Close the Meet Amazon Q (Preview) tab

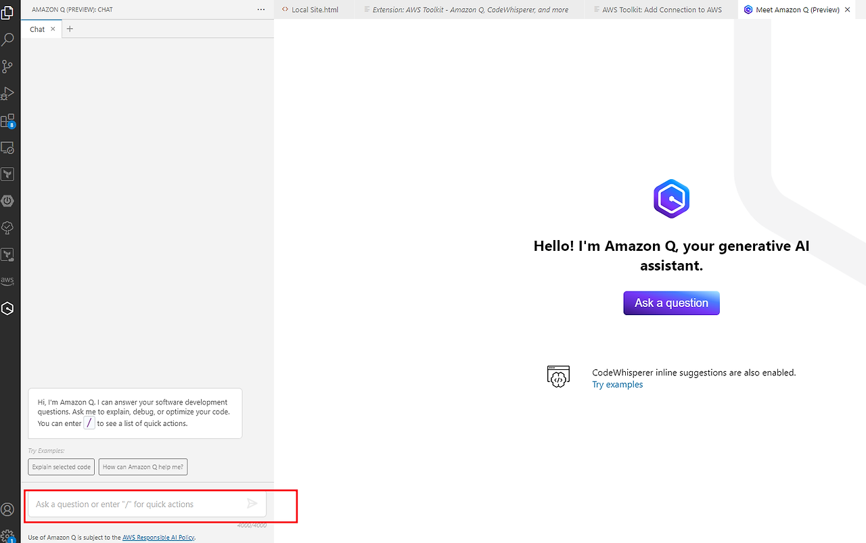click(848, 9)
